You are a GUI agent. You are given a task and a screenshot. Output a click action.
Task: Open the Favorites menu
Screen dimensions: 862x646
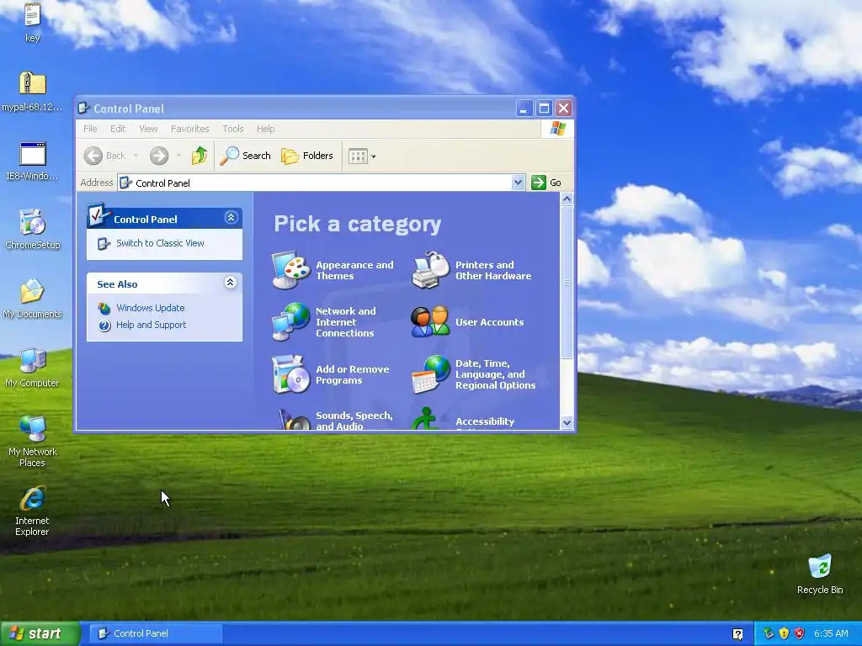click(189, 129)
